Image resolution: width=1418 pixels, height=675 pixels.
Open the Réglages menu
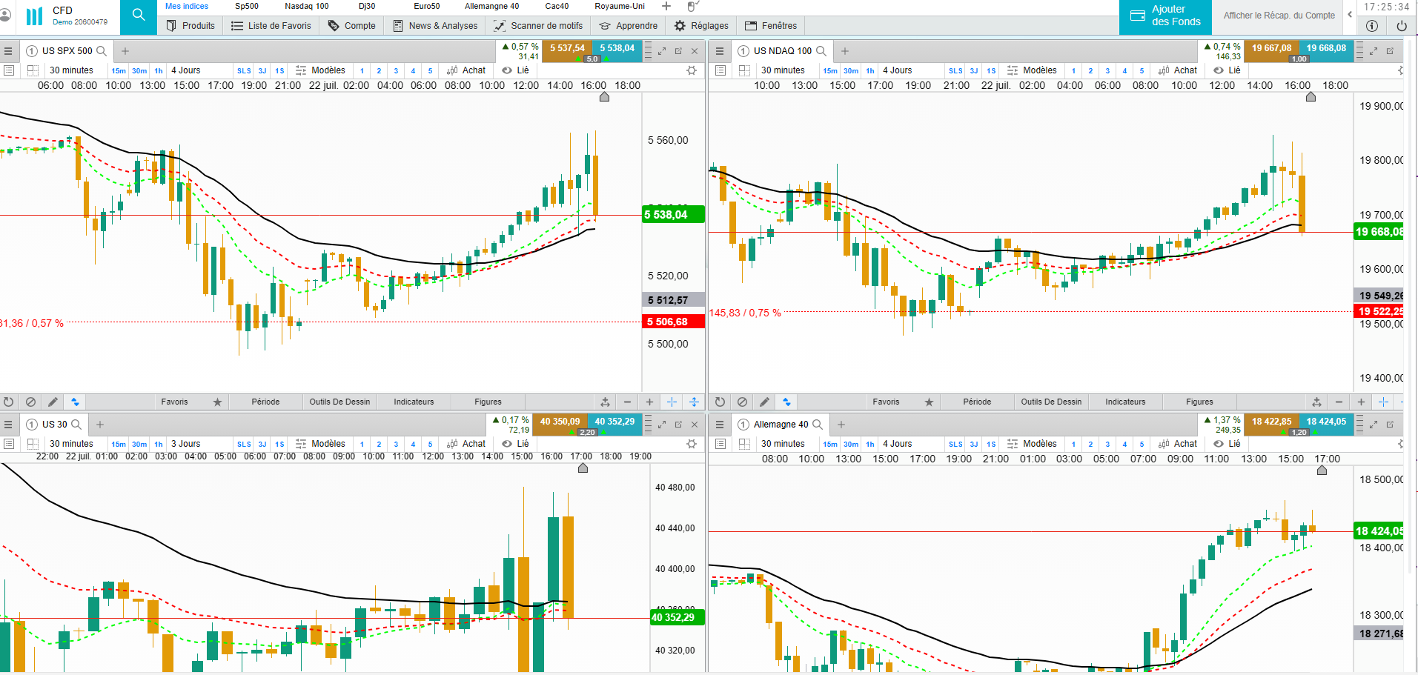[701, 26]
